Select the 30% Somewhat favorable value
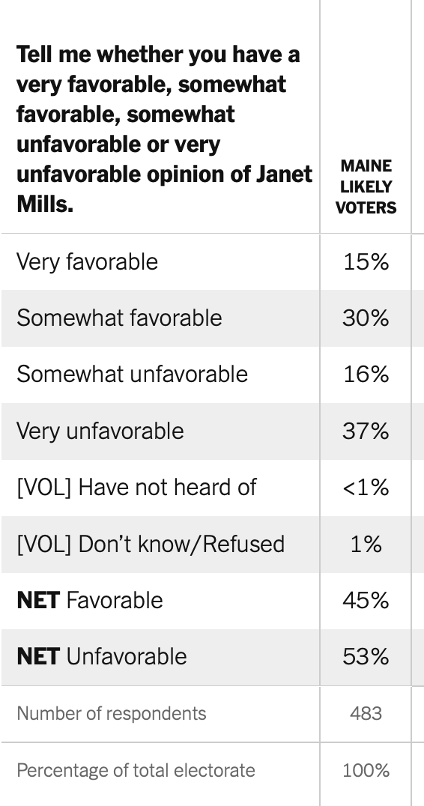Image resolution: width=424 pixels, height=806 pixels. [x=366, y=318]
